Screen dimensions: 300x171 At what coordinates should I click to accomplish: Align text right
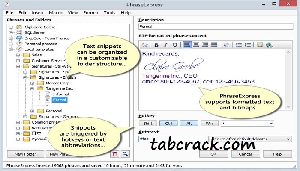205,45
